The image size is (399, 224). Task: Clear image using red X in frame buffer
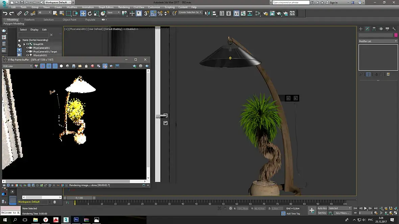[x=92, y=66]
